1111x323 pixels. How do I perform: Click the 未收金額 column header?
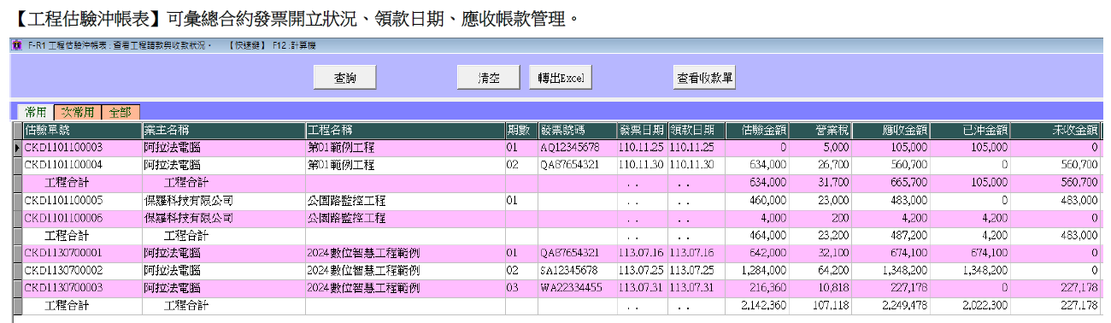pos(1057,131)
